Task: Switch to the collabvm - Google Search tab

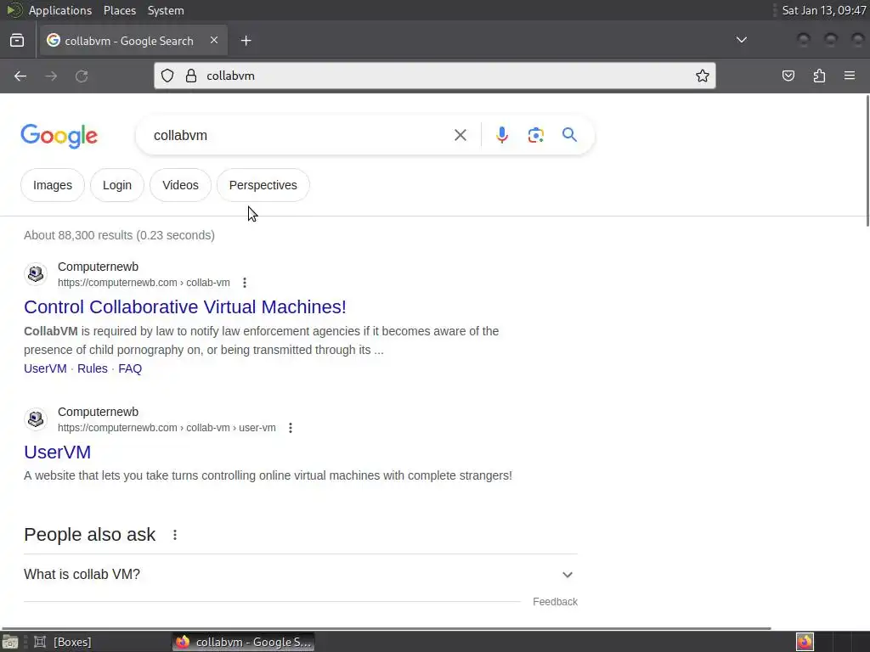Action: click(133, 41)
